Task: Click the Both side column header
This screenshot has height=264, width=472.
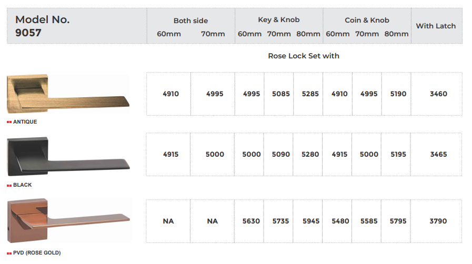Action: pos(190,21)
